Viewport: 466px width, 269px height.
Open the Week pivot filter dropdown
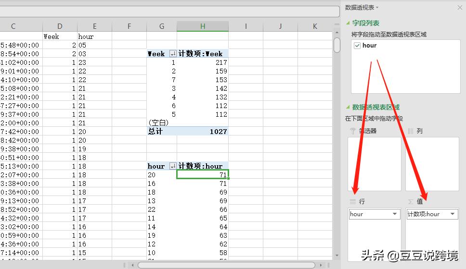173,54
